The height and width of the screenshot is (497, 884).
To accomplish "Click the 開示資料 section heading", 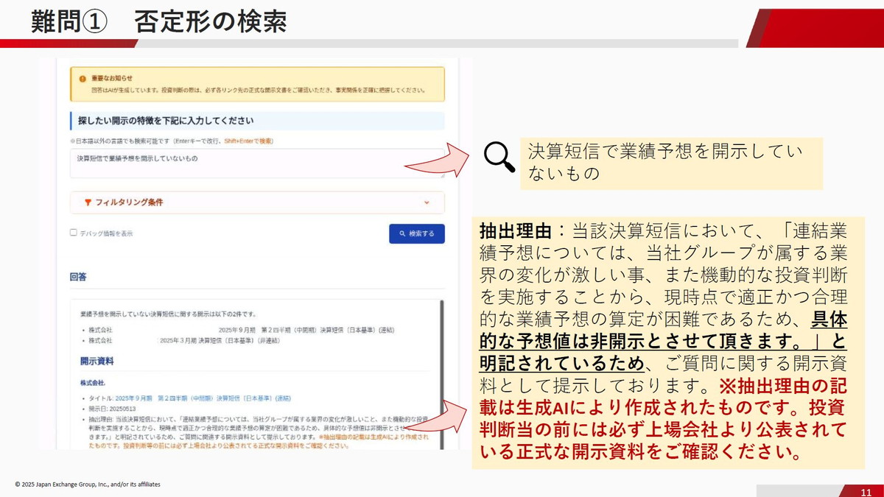I will click(96, 360).
